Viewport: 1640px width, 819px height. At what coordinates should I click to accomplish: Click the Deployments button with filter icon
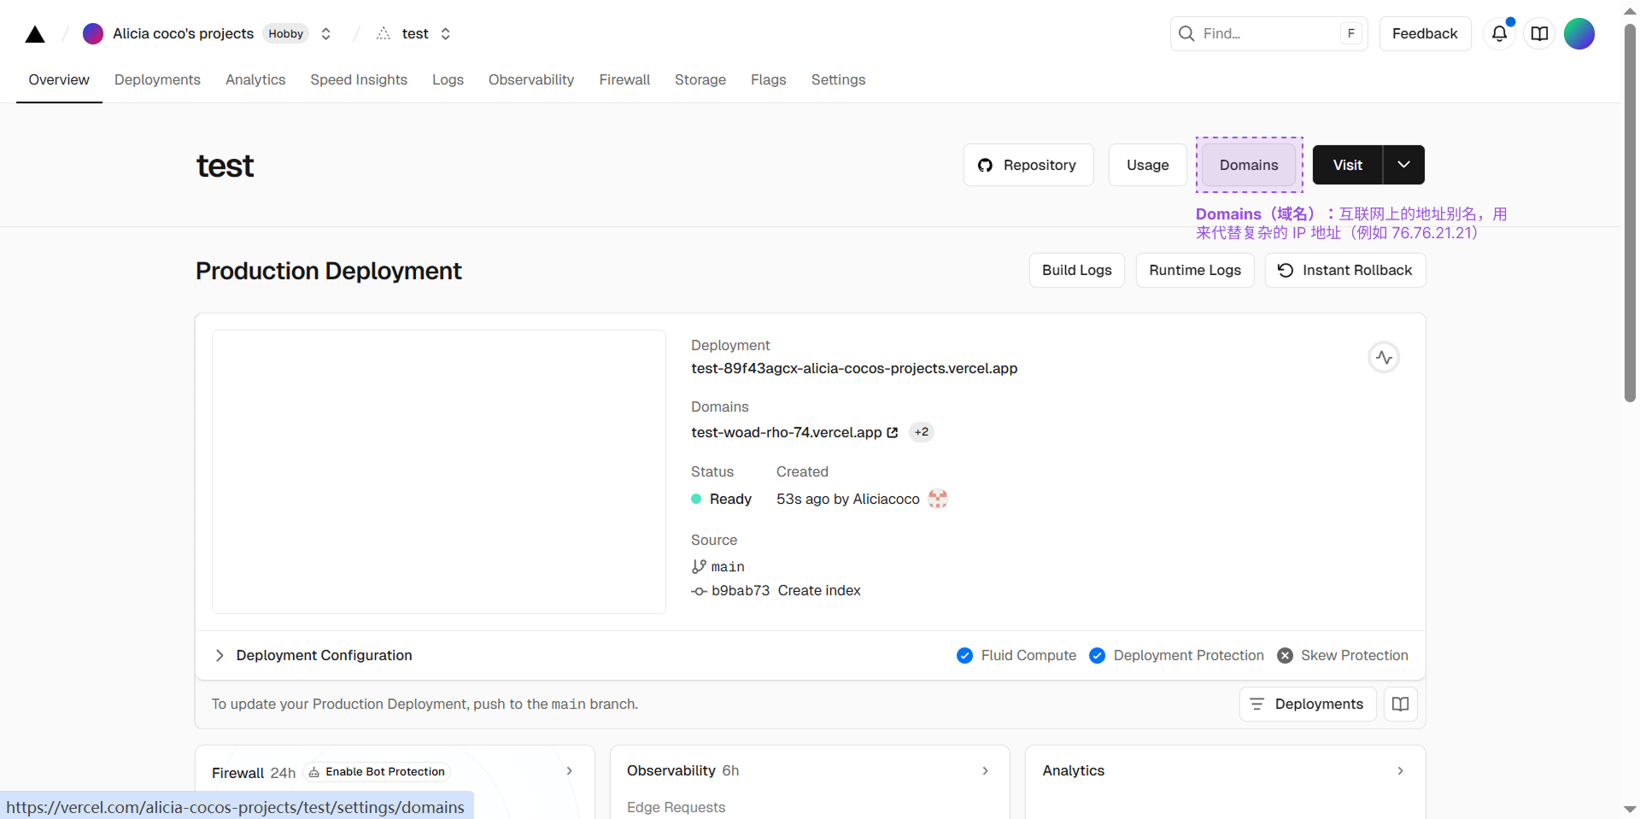point(1308,704)
